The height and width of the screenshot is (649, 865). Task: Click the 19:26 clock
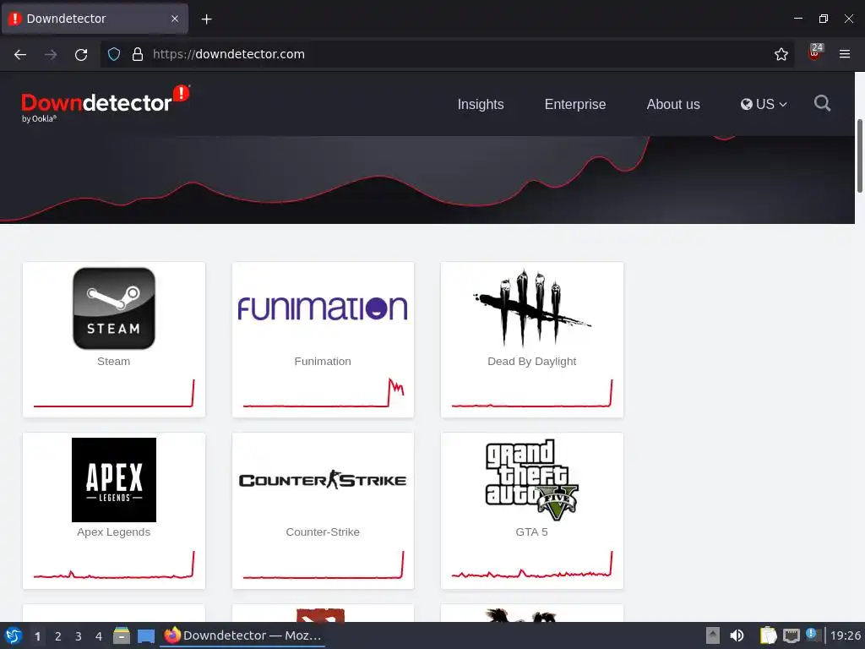click(x=846, y=635)
